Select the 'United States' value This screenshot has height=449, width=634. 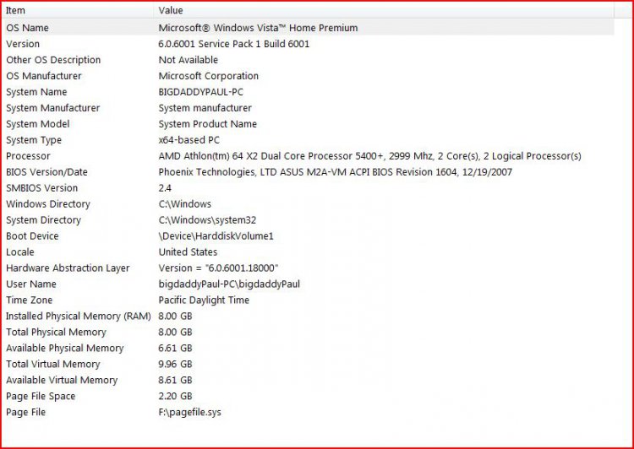point(188,252)
